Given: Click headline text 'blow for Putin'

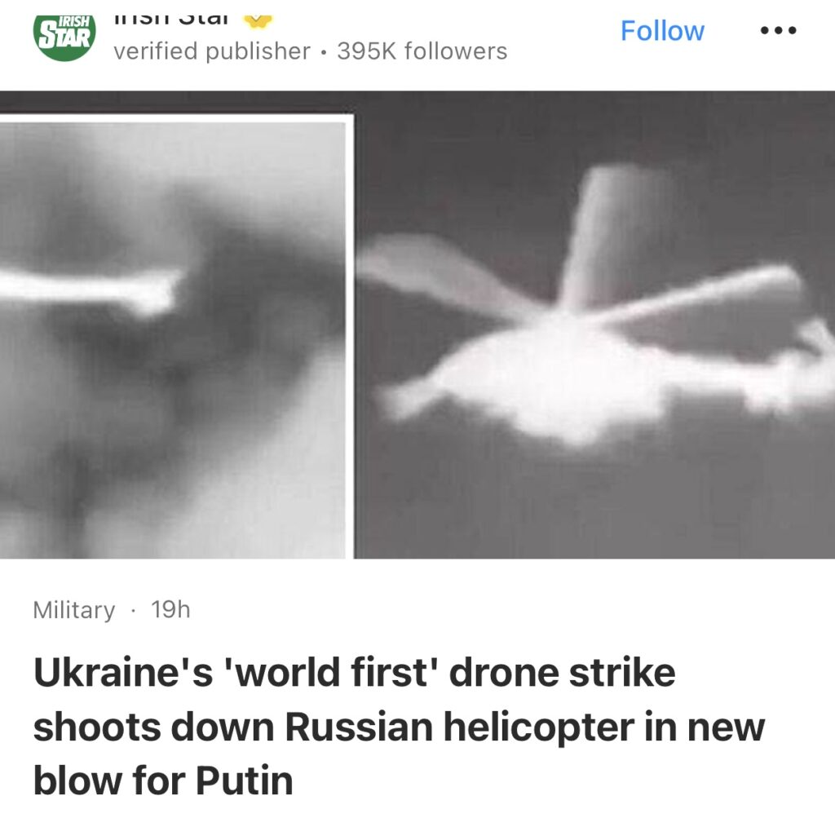Looking at the screenshot, I should (x=163, y=780).
